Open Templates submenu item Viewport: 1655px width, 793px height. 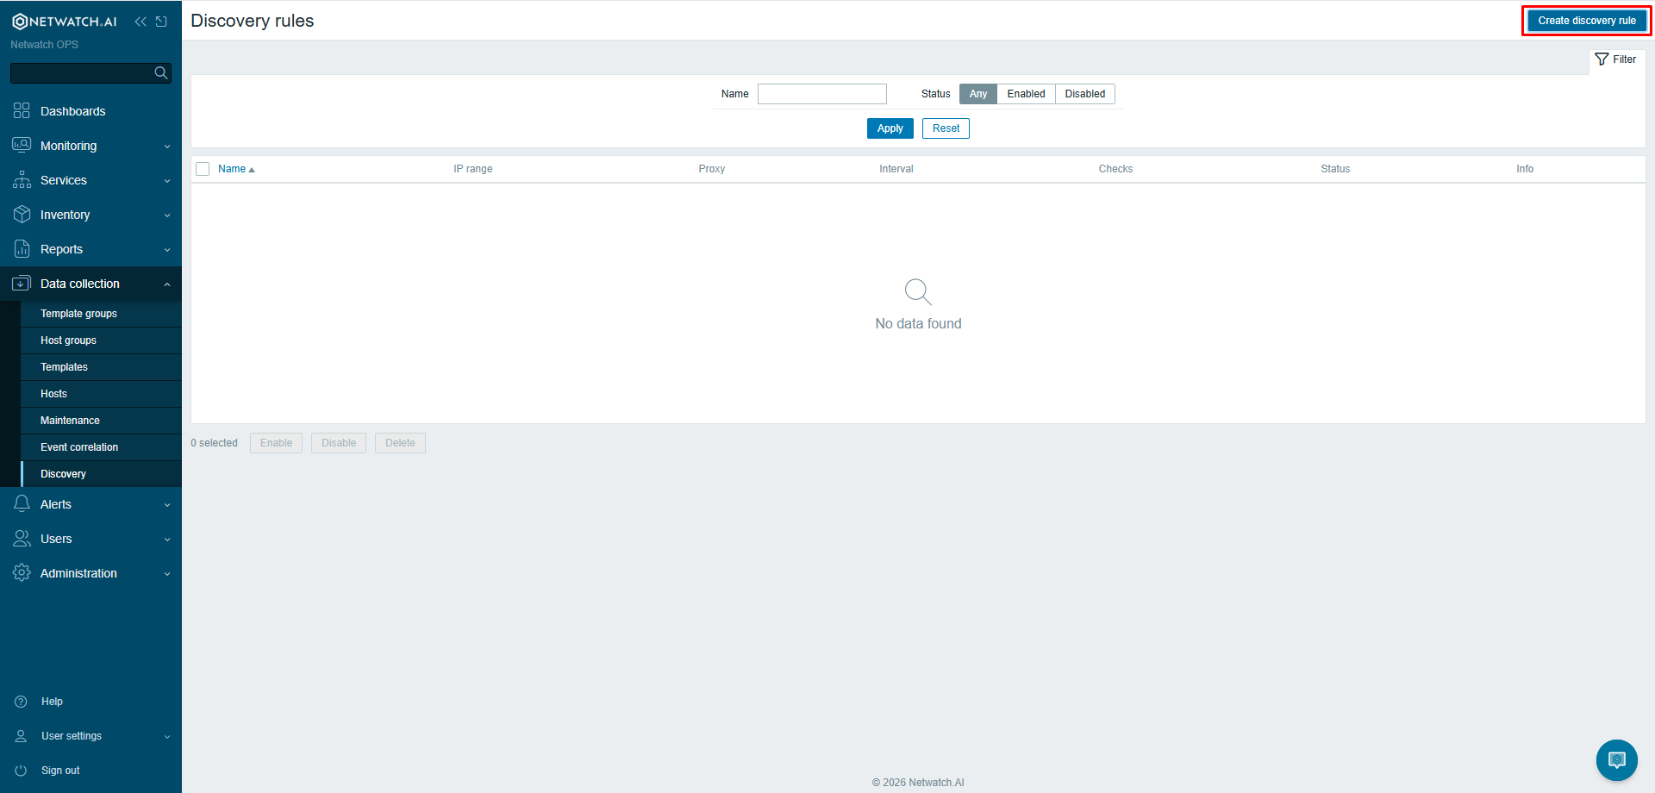pos(101,367)
